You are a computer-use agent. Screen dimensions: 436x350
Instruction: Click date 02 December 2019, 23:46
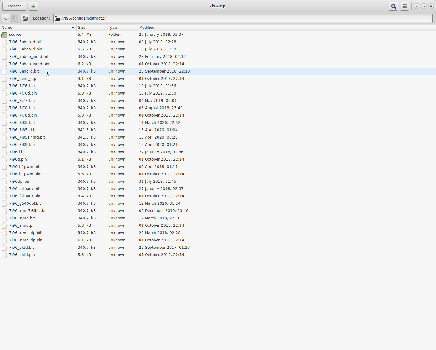tap(164, 211)
